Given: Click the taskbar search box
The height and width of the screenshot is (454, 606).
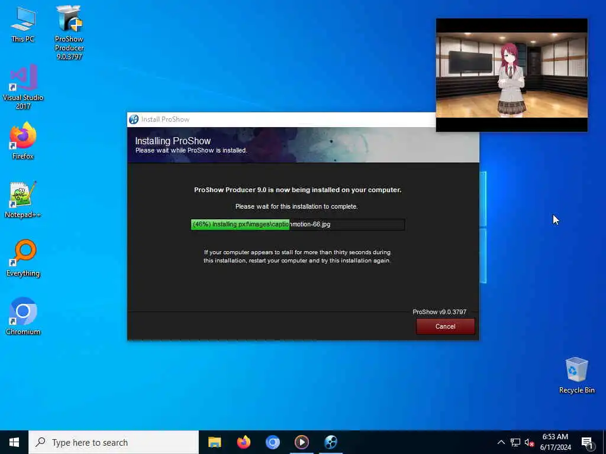Looking at the screenshot, I should 114,442.
